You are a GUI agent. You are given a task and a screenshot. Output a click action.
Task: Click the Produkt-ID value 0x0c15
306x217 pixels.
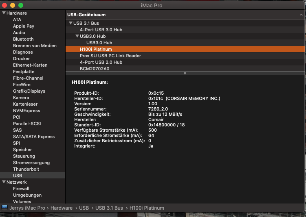[156, 93]
